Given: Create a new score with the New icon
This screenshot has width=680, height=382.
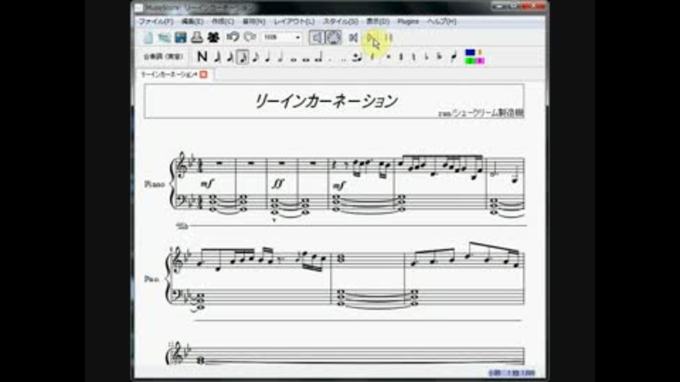Looking at the screenshot, I should 148,37.
